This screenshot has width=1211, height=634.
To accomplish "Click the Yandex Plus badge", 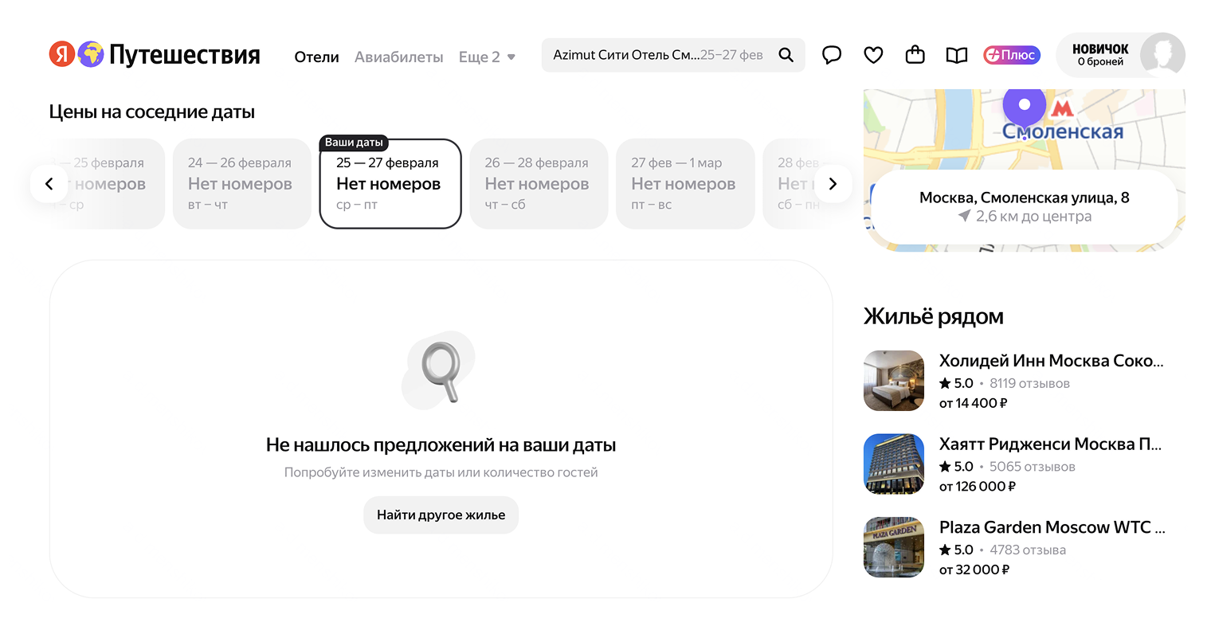I will click(1011, 55).
